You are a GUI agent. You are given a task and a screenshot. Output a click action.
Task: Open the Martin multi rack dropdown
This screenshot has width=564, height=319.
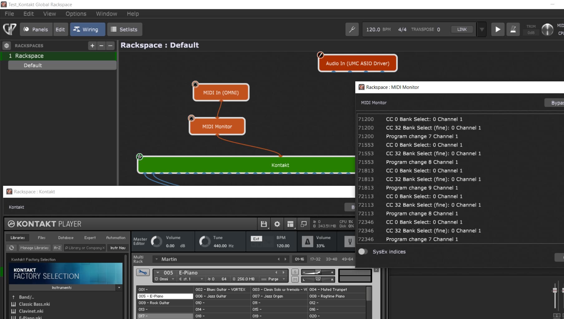click(157, 259)
